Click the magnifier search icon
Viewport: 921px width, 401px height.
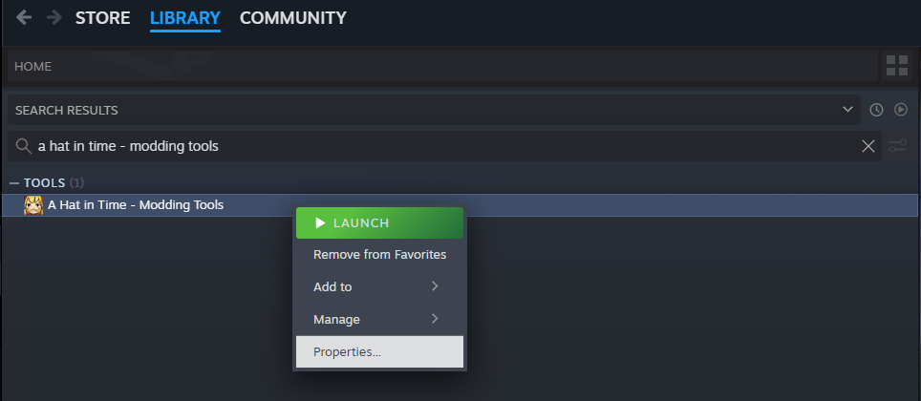[24, 146]
